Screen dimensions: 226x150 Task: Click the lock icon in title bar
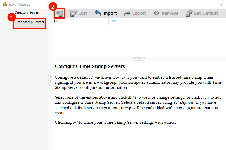tap(4, 5)
